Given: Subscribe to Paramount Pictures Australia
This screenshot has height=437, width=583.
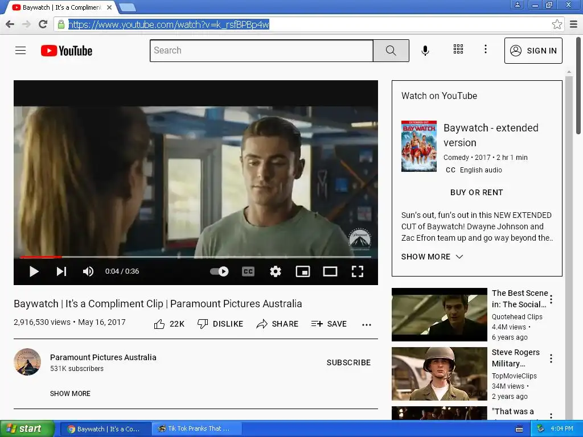Looking at the screenshot, I should tap(348, 362).
